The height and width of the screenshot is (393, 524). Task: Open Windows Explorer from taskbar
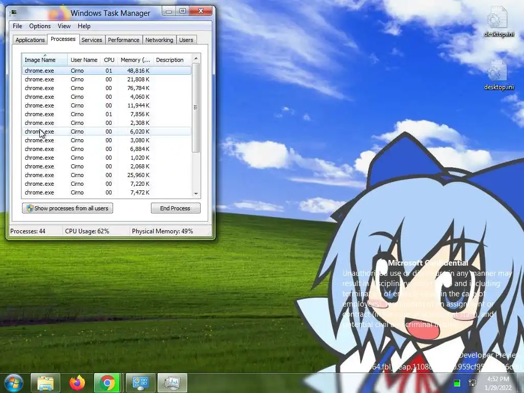click(x=46, y=383)
